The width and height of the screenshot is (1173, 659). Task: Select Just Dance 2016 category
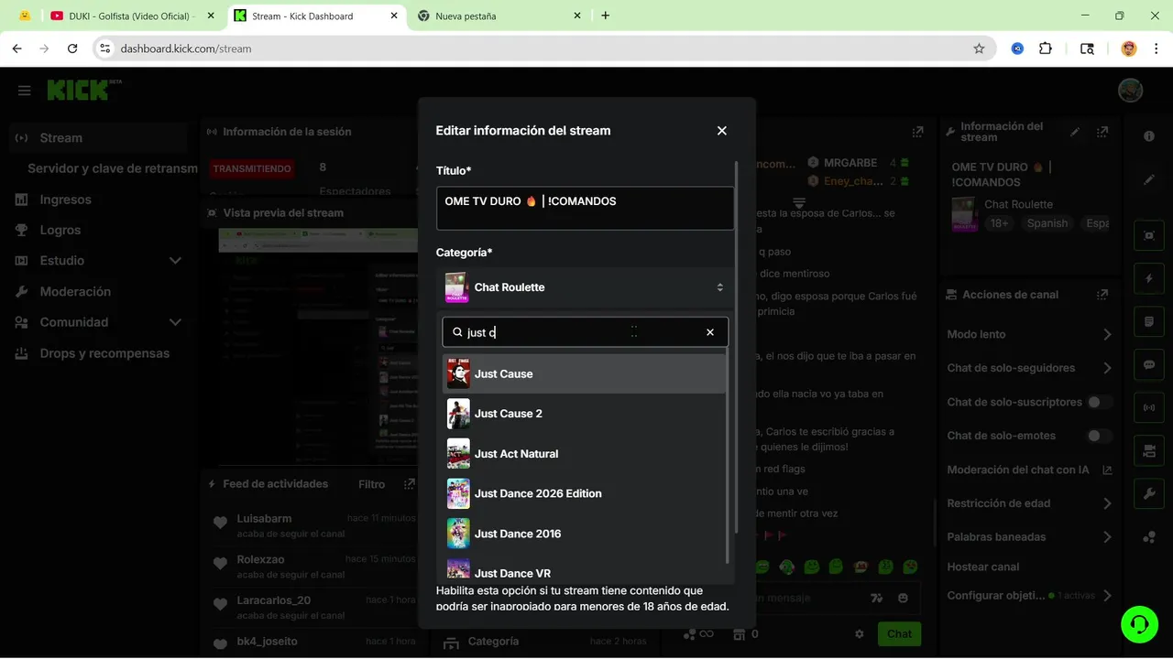click(584, 534)
